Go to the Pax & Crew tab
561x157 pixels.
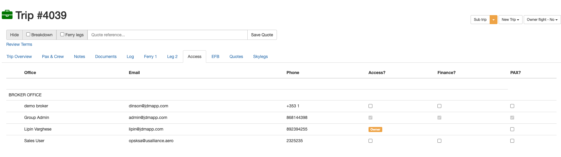[x=53, y=56]
